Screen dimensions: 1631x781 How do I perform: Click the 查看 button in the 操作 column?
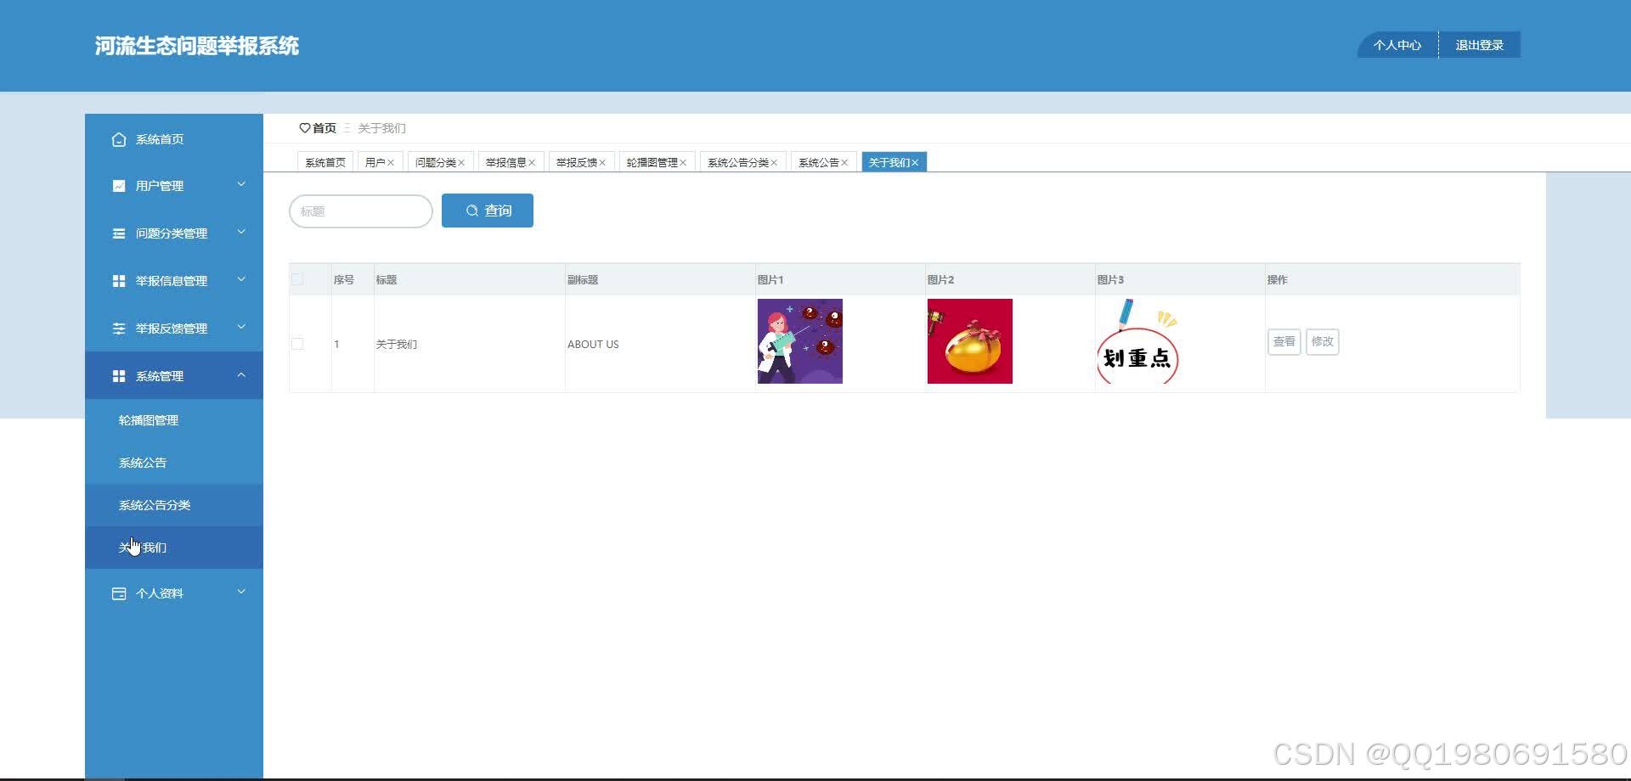pyautogui.click(x=1284, y=341)
